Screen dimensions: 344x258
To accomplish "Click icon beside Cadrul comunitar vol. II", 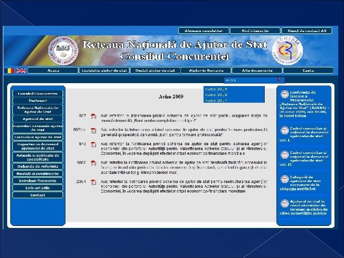I will click(285, 155).
